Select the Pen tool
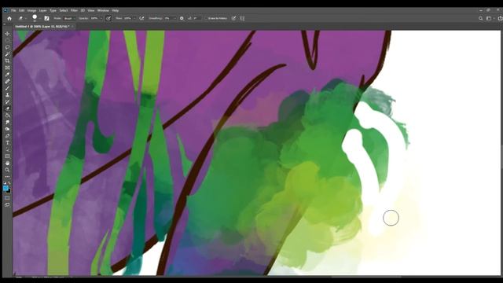Image resolution: width=503 pixels, height=283 pixels. click(x=7, y=136)
